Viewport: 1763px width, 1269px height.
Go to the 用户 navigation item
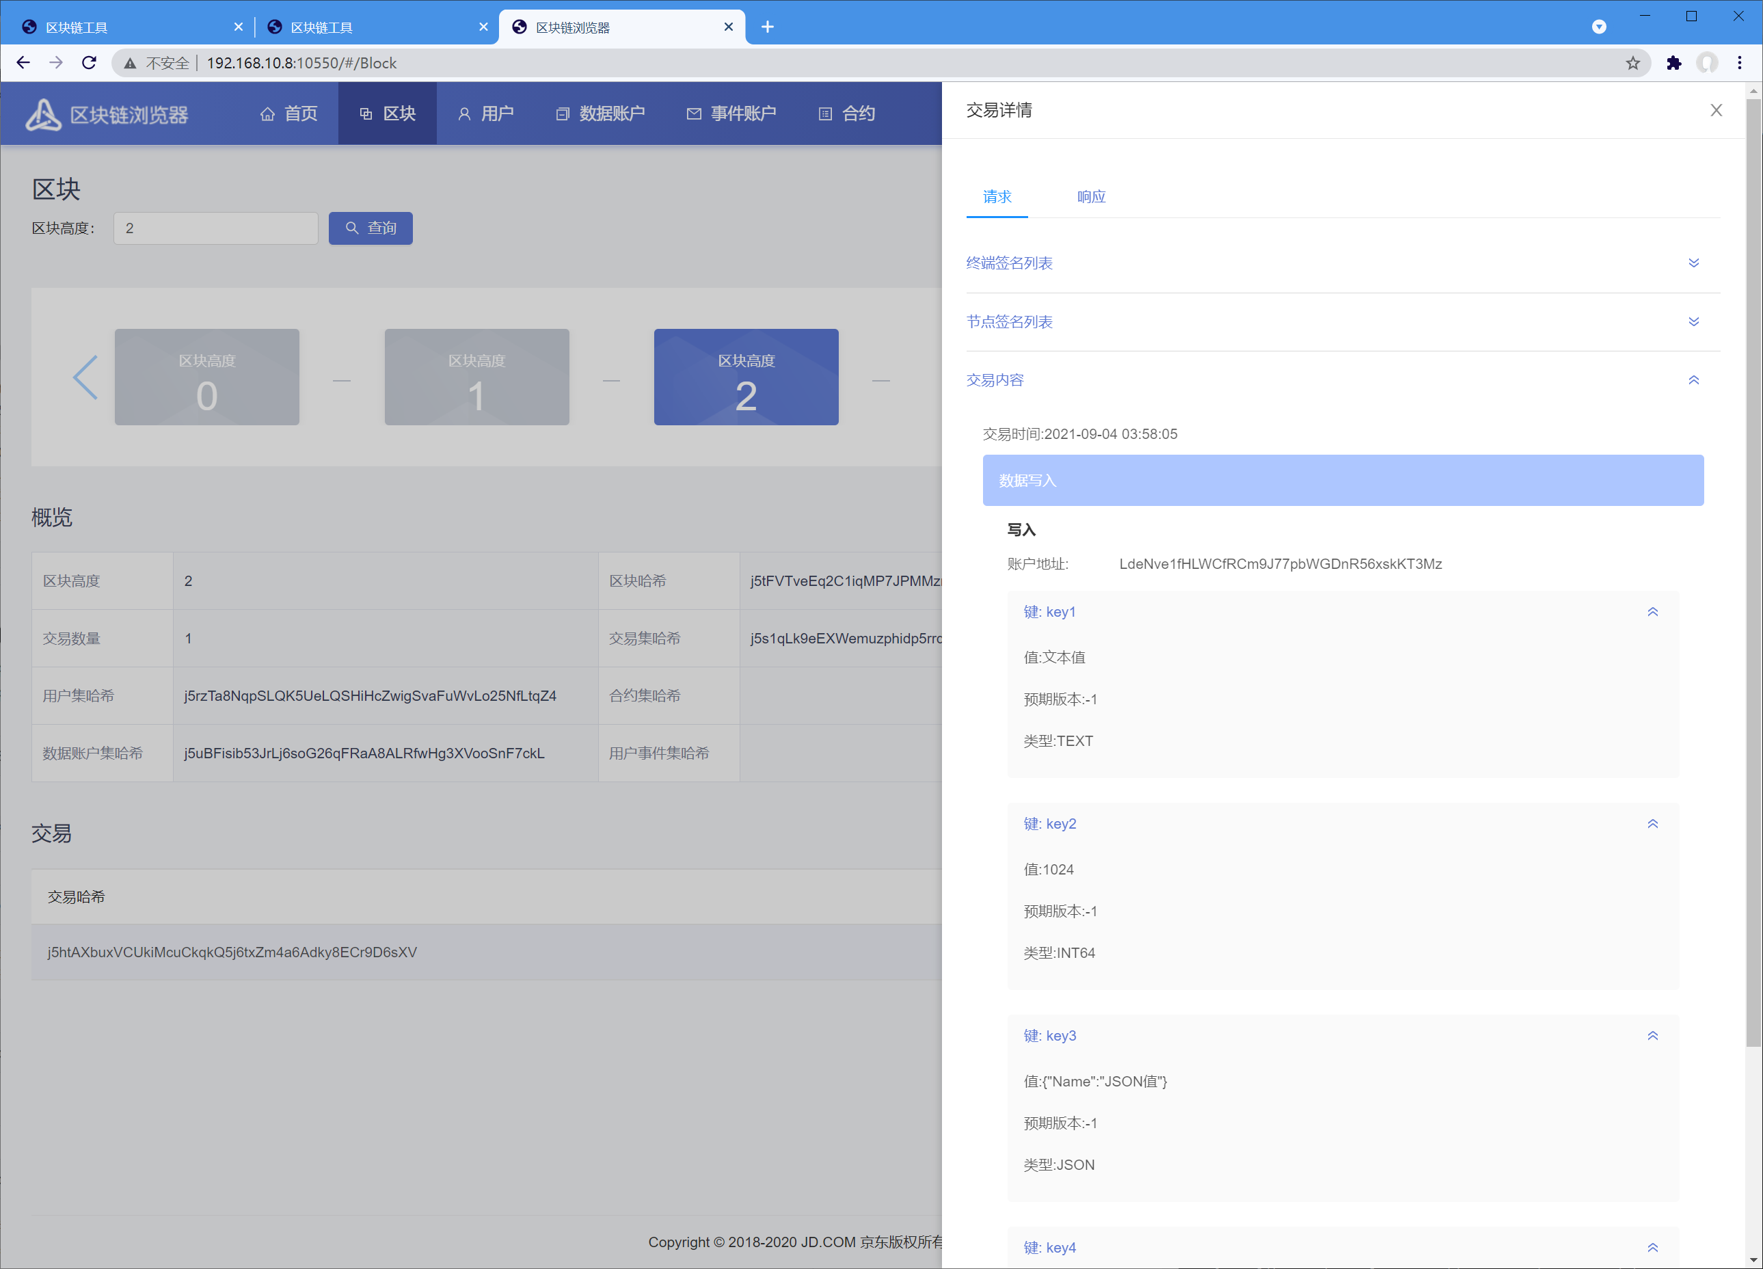pyautogui.click(x=486, y=113)
